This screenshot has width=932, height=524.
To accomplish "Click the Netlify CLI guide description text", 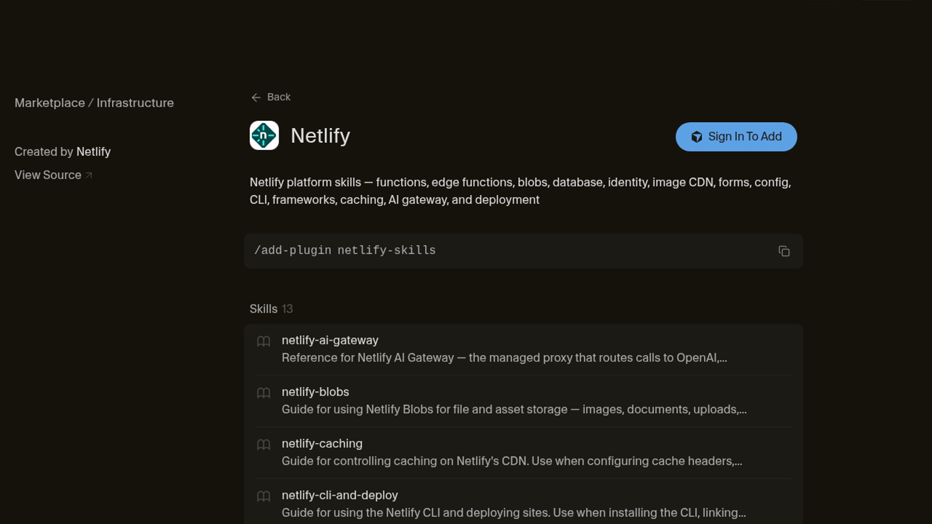I will (514, 513).
